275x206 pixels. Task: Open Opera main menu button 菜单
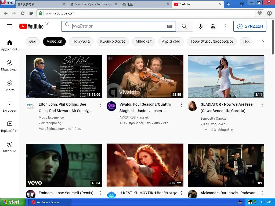[8, 2]
